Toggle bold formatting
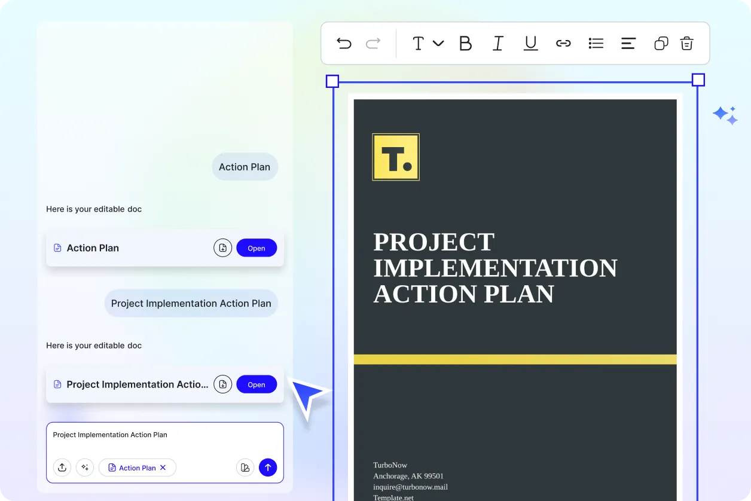 coord(465,43)
